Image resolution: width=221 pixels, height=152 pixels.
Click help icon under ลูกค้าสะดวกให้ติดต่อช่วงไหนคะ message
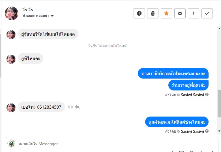(207, 131)
